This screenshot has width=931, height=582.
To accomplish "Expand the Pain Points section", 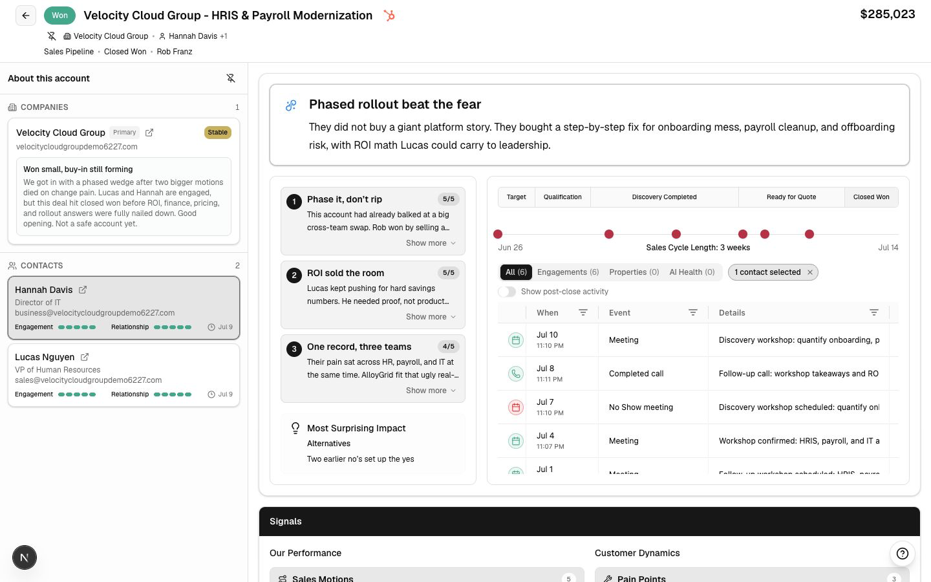I will pos(752,575).
